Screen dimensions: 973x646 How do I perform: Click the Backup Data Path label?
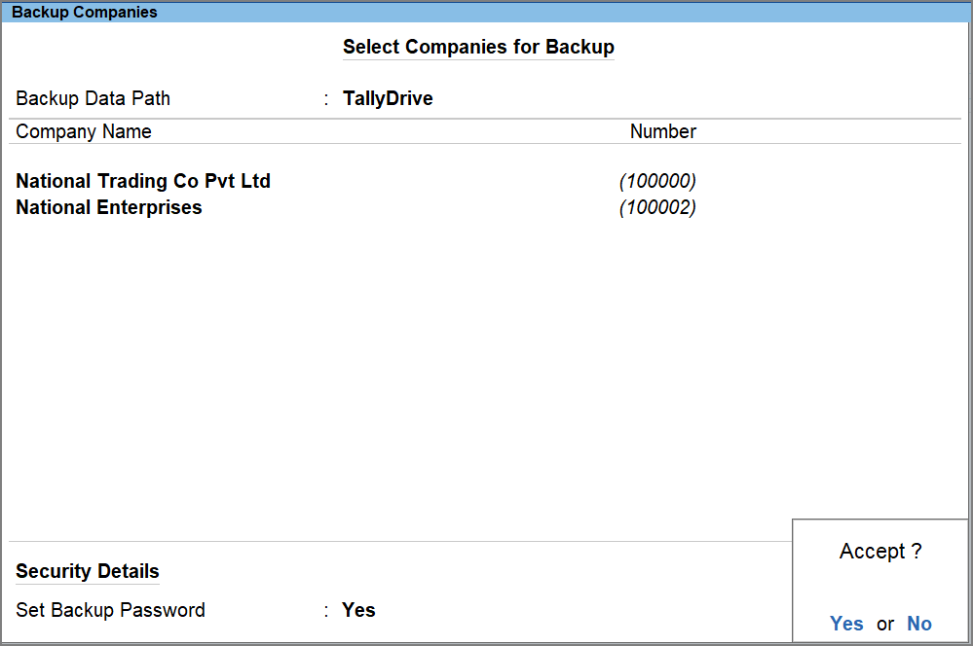94,98
